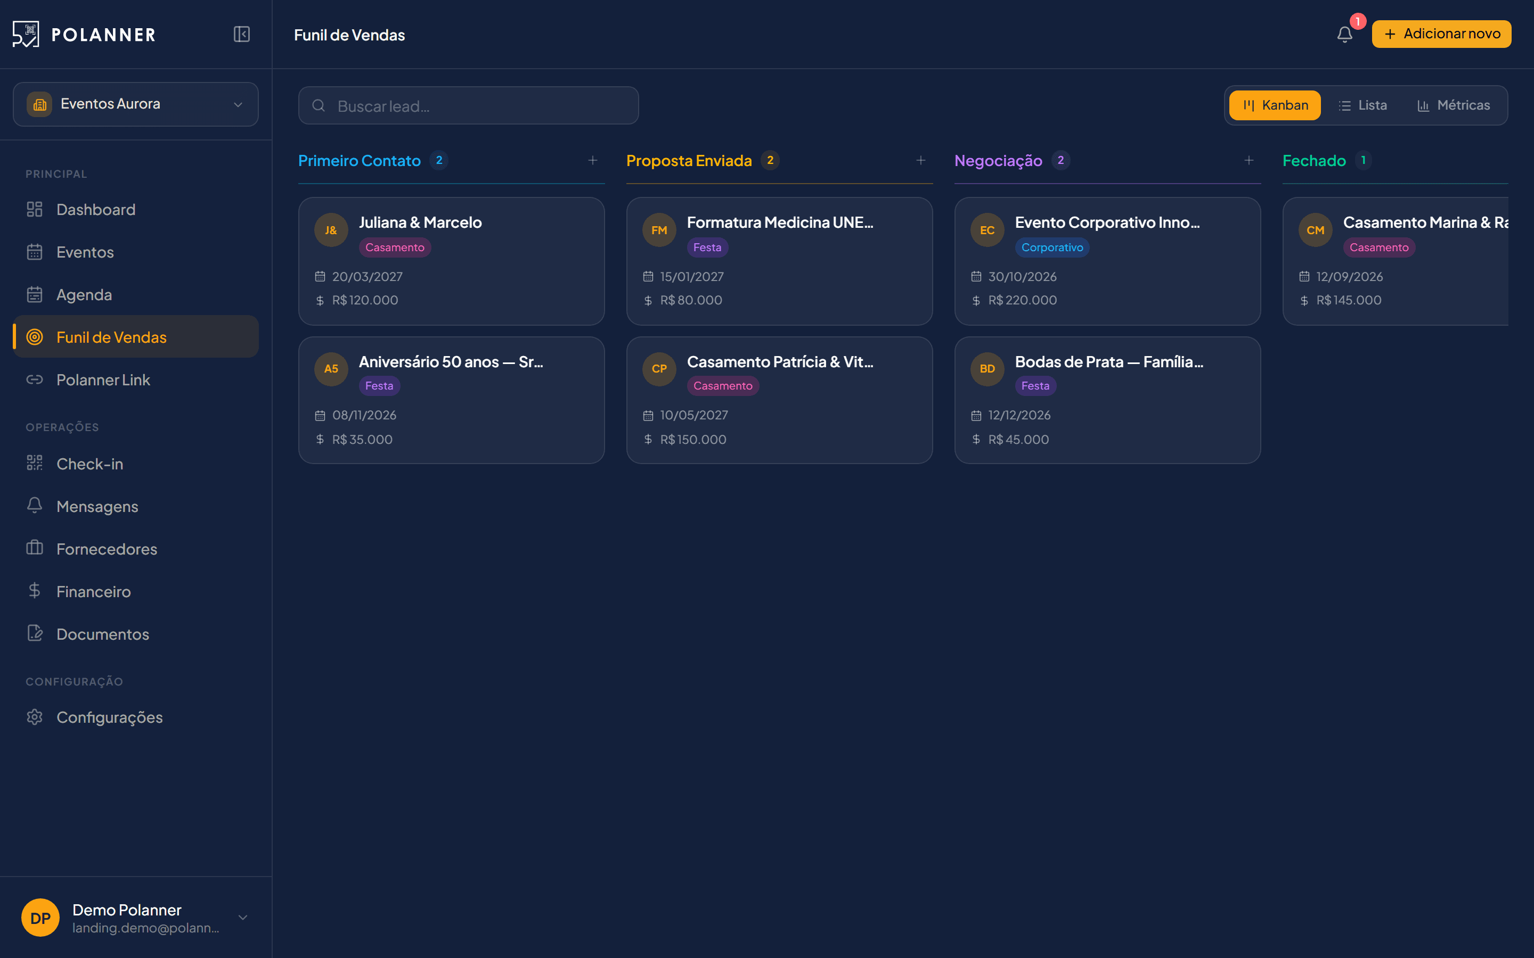The height and width of the screenshot is (958, 1534).
Task: Click the J& avatar
Action: pos(331,230)
